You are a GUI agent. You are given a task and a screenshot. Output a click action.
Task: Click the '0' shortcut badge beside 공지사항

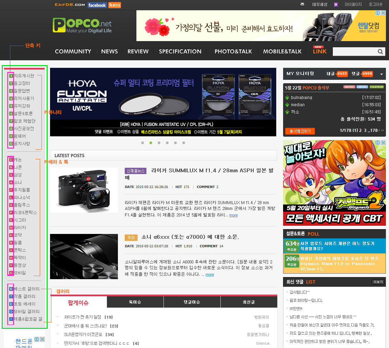point(11,144)
